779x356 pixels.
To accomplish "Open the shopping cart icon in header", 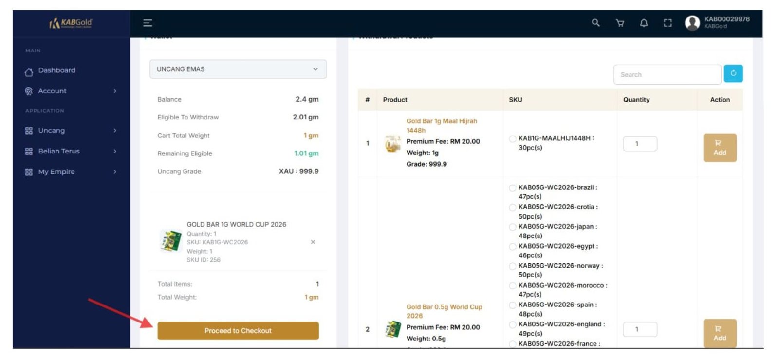I will click(620, 23).
